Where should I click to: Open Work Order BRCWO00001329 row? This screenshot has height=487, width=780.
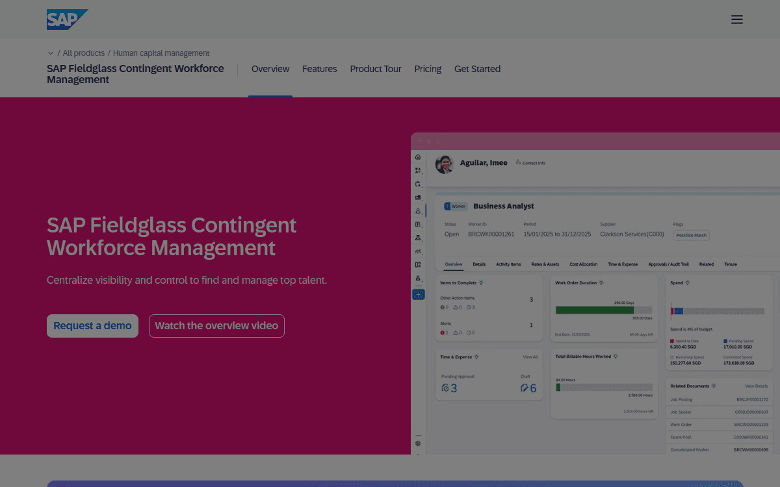click(719, 425)
